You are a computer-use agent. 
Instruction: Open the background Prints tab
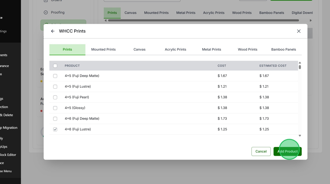[x=112, y=13]
